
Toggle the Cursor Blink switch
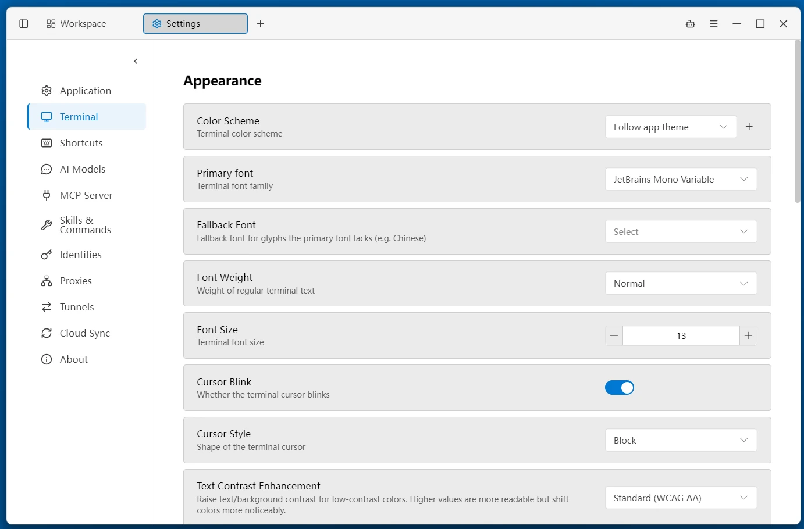click(x=620, y=388)
